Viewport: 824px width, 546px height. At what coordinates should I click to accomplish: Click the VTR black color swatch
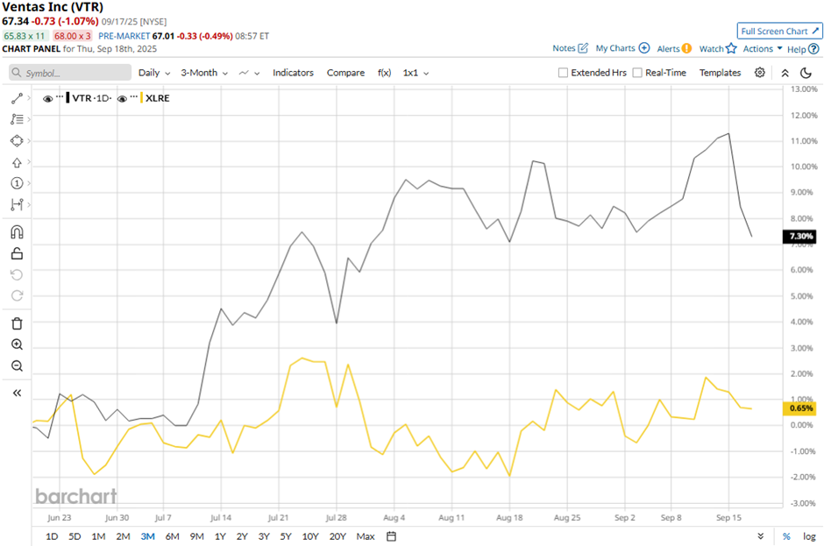pos(67,98)
